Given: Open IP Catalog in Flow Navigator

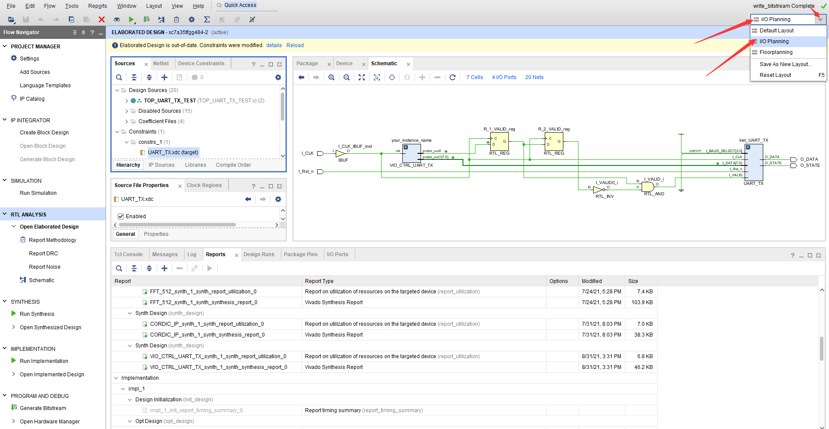Looking at the screenshot, I should [32, 99].
